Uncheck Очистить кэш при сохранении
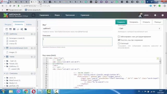167x94 pixels. click(x=119, y=40)
